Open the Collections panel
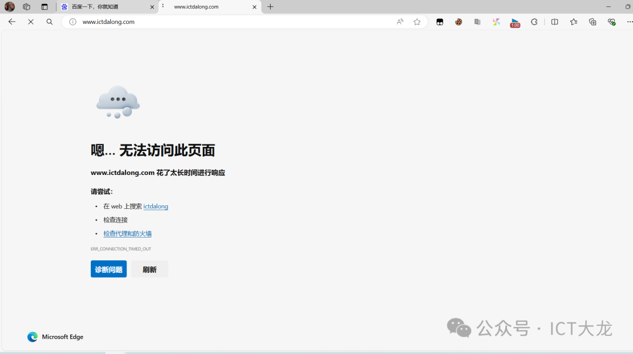The width and height of the screenshot is (633, 354). 593,22
